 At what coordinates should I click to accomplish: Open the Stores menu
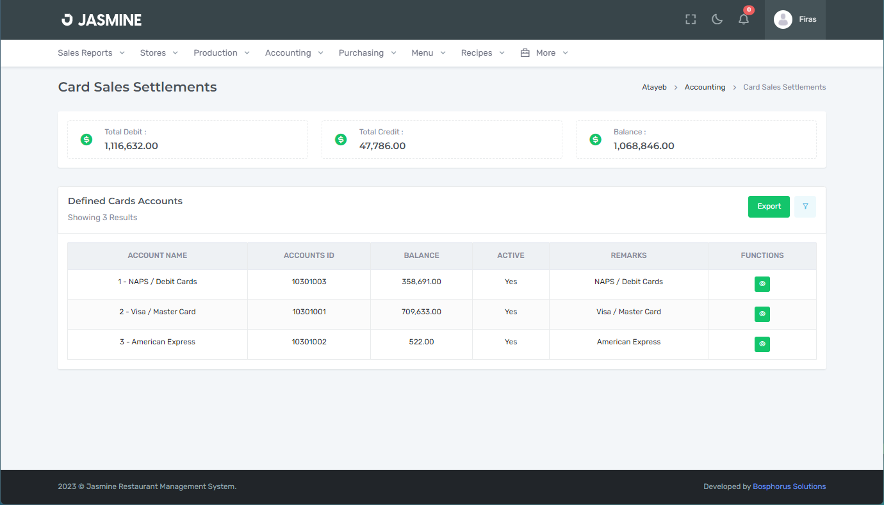[159, 53]
